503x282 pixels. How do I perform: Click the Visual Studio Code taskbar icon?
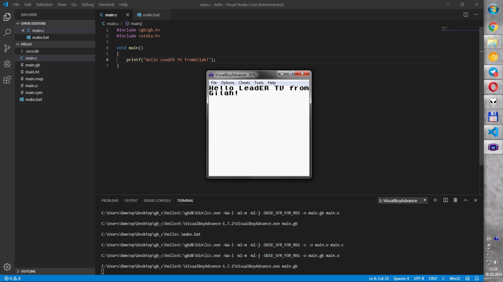click(493, 132)
